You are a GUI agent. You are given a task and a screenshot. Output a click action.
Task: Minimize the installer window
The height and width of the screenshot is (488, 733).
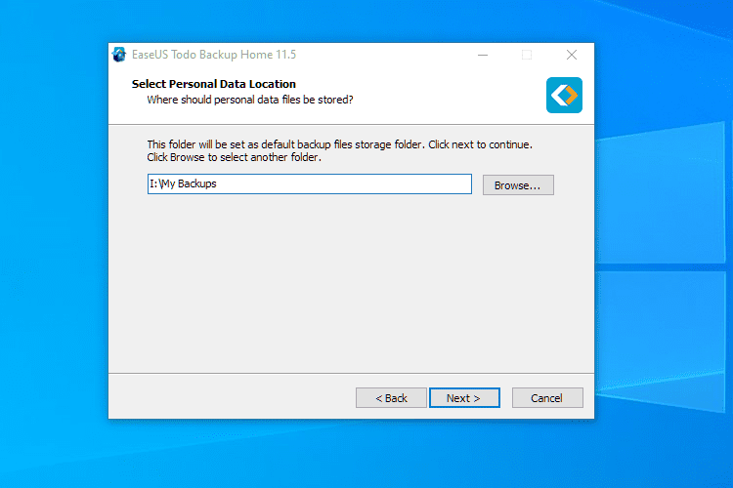tap(483, 55)
